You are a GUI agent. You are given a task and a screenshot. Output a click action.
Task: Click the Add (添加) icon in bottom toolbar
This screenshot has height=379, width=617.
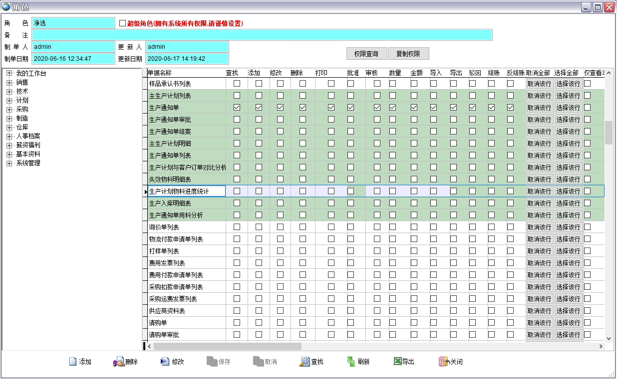point(73,362)
